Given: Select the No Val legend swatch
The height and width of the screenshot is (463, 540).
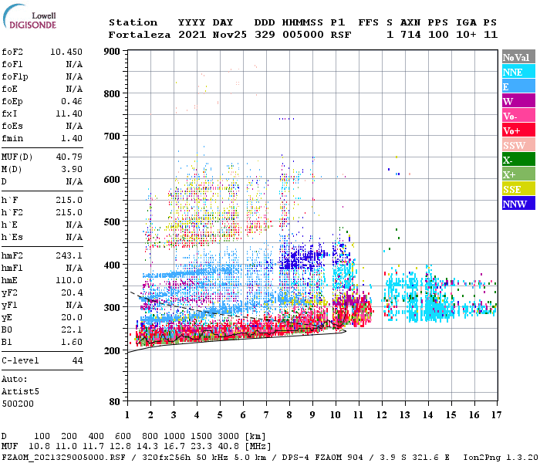Looking at the screenshot, I should [518, 57].
